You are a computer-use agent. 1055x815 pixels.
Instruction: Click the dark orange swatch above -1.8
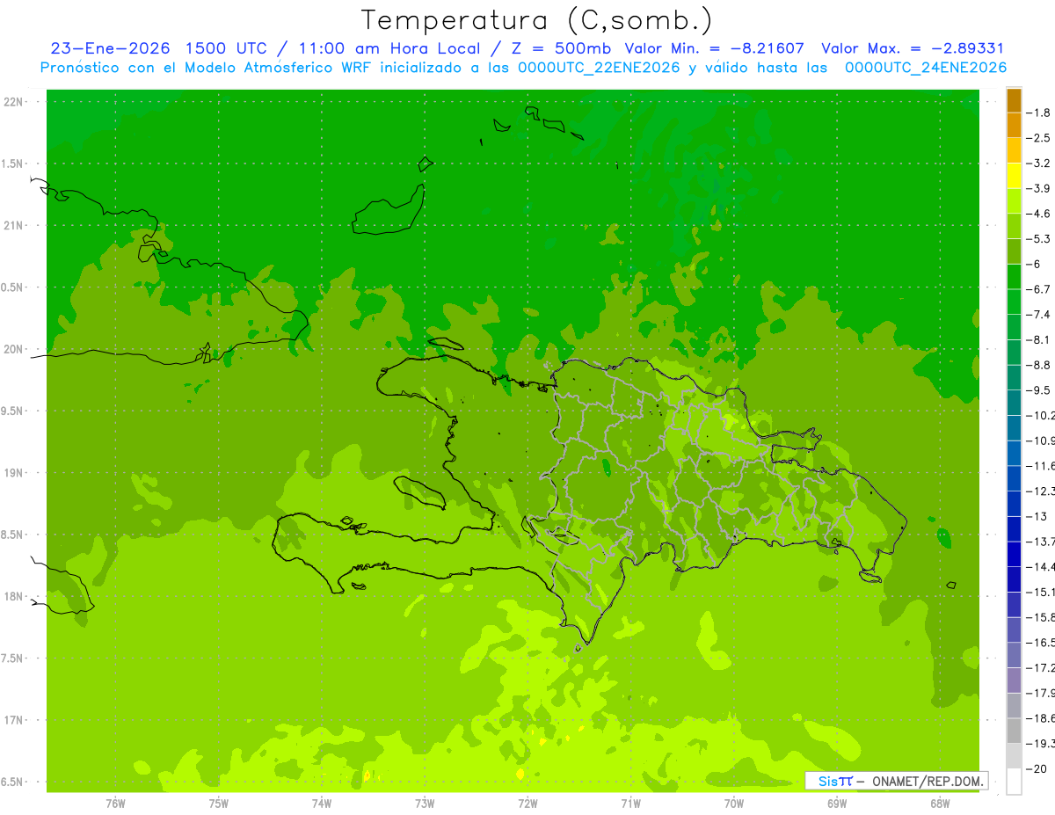(1014, 100)
